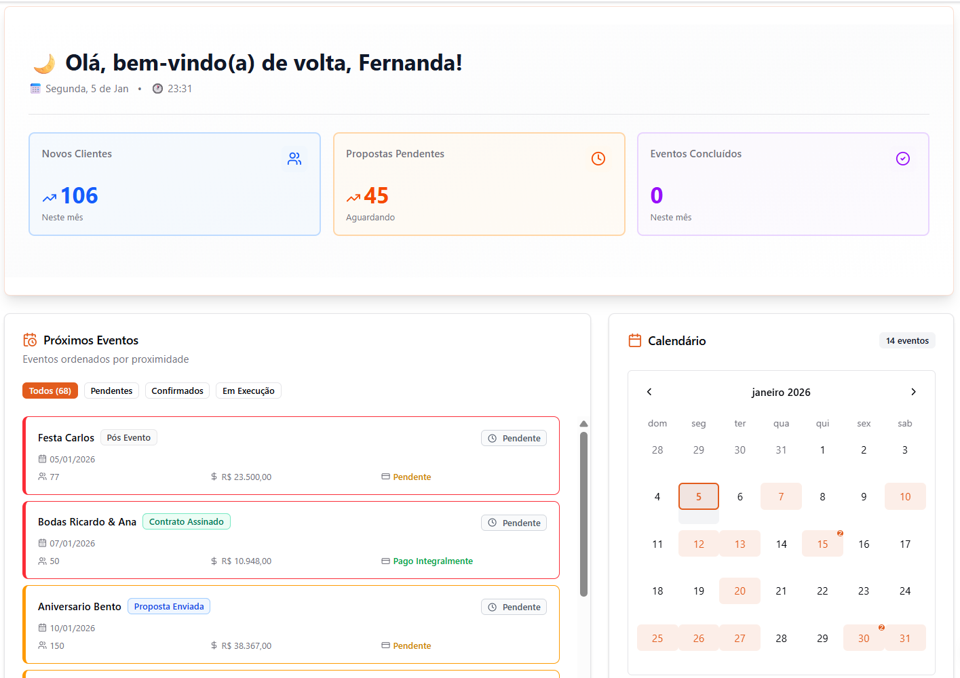This screenshot has width=960, height=678.
Task: Select the Todos (68) filter tab
Action: tap(50, 391)
